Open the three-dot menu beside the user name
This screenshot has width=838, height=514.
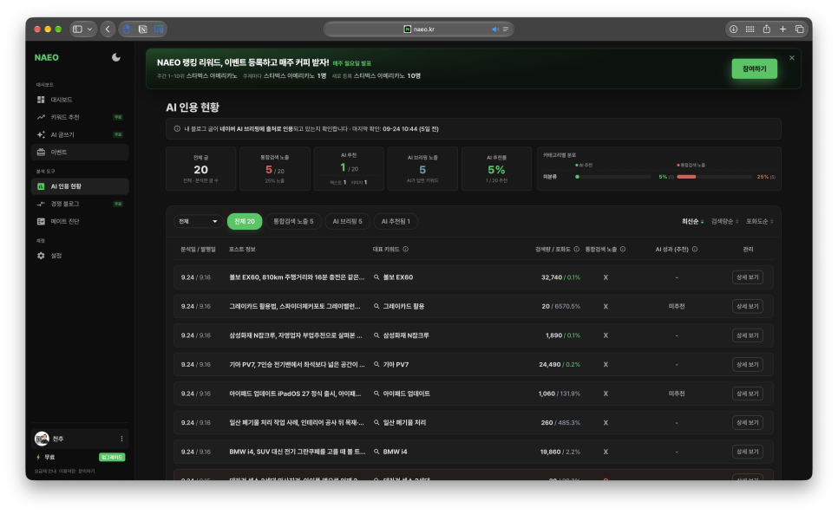coord(121,439)
